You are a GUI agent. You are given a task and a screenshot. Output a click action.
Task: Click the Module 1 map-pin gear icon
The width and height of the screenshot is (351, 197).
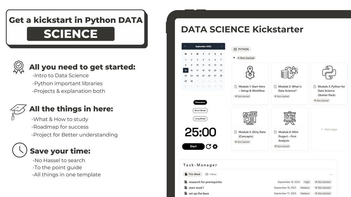pyautogui.click(x=250, y=73)
